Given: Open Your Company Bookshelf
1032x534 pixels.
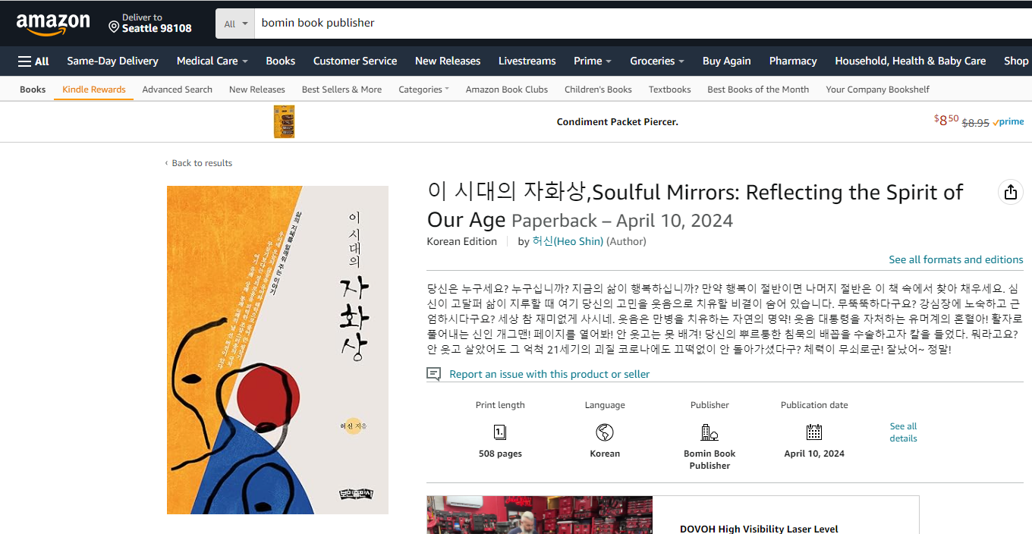Looking at the screenshot, I should point(877,90).
